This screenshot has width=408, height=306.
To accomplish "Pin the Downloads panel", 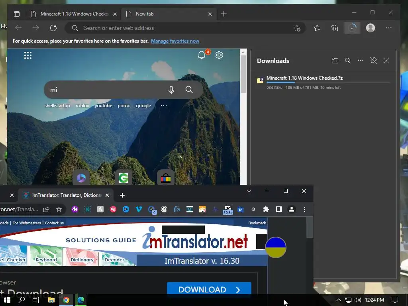I will (x=373, y=61).
